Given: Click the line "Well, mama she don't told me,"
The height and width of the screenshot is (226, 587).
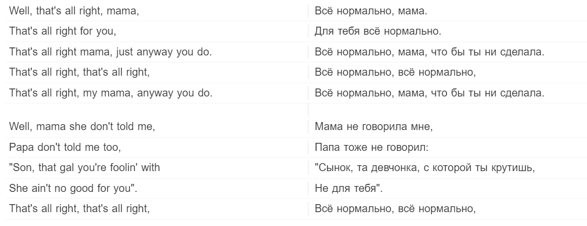Looking at the screenshot, I should [82, 127].
